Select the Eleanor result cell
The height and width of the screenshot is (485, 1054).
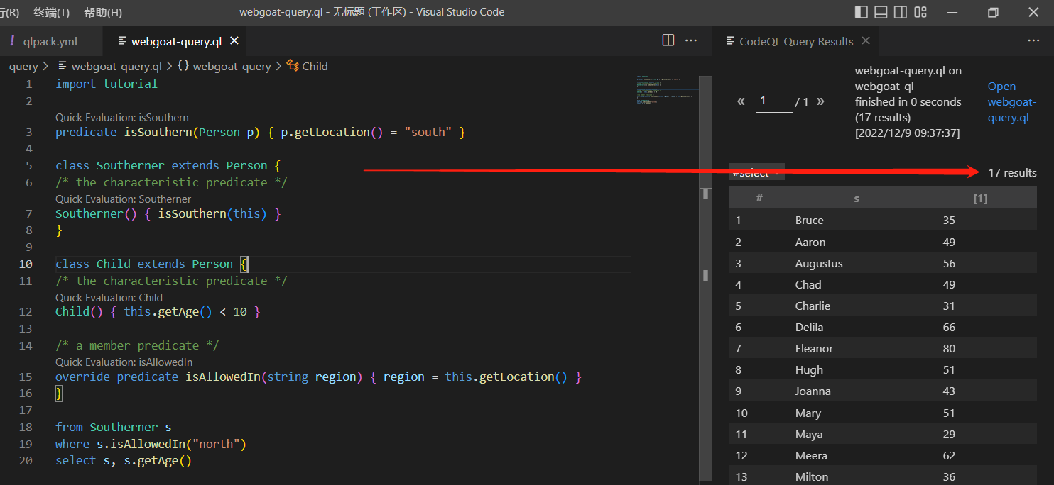(x=814, y=348)
